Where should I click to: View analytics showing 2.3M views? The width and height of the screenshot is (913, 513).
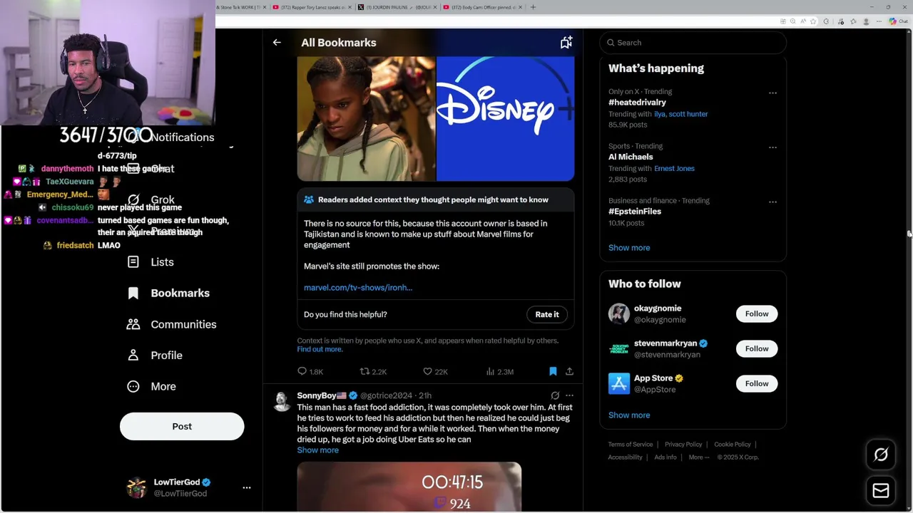[499, 371]
